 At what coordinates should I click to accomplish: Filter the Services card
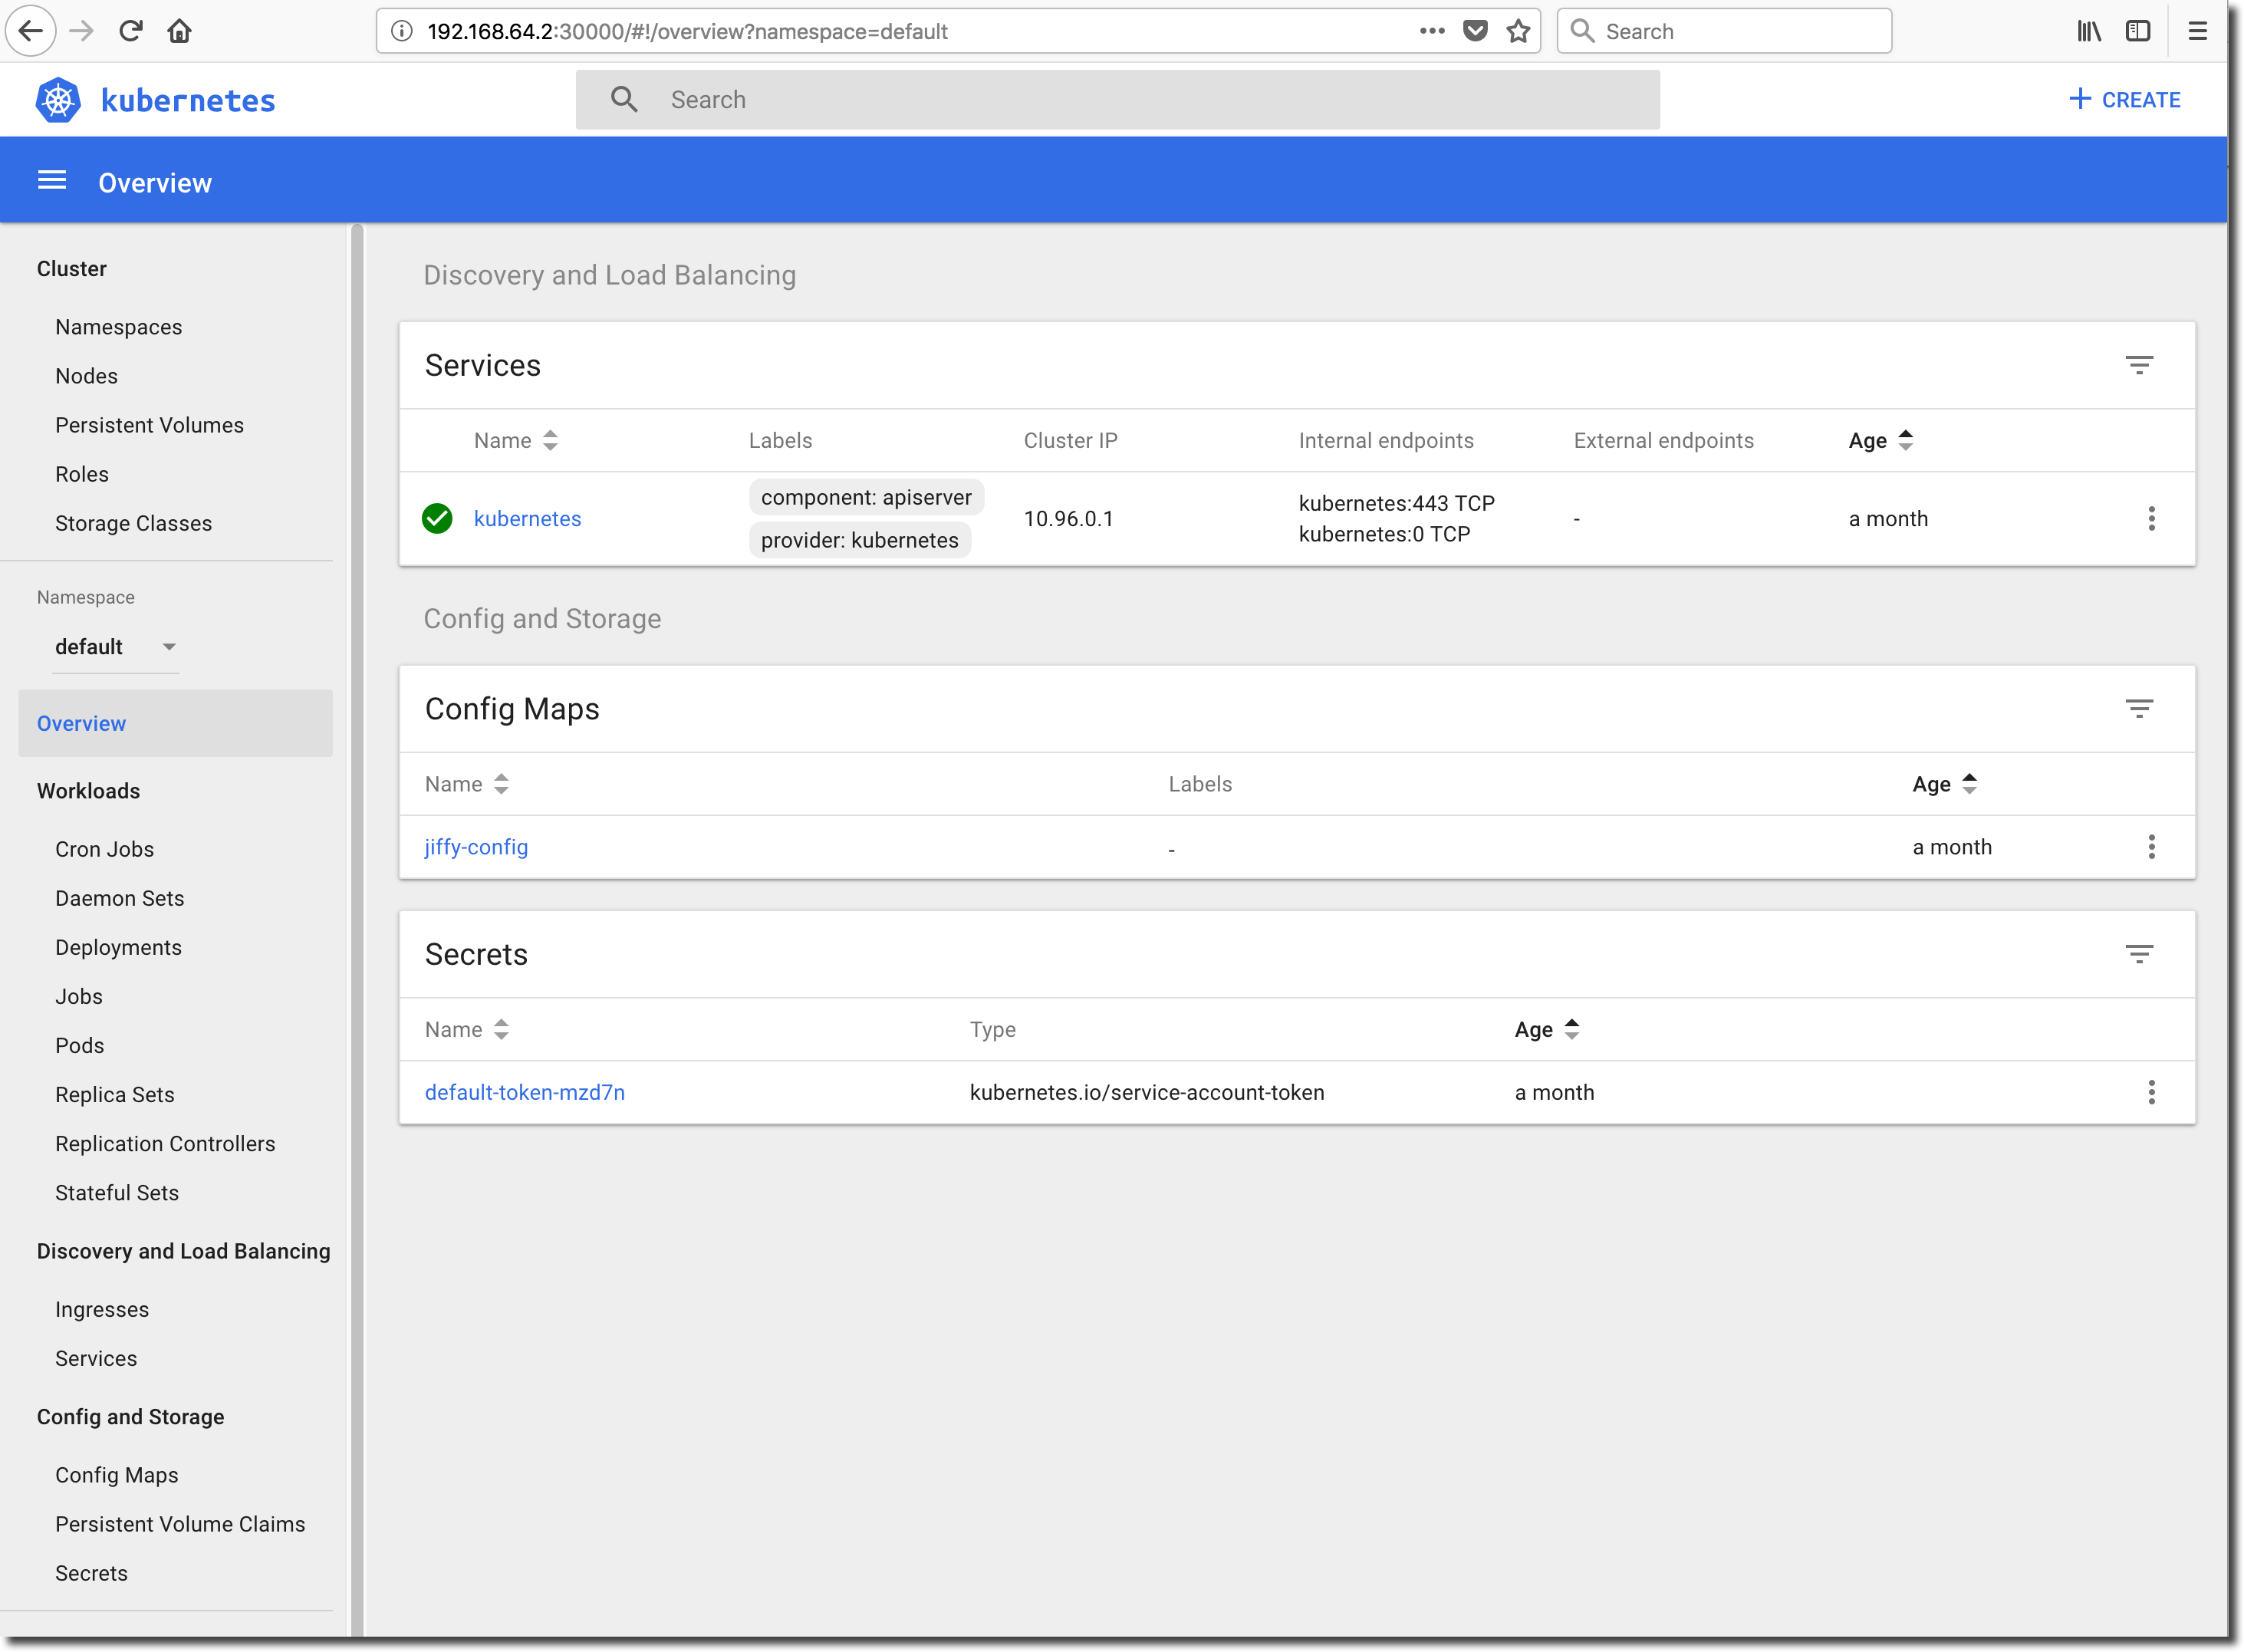(2138, 365)
